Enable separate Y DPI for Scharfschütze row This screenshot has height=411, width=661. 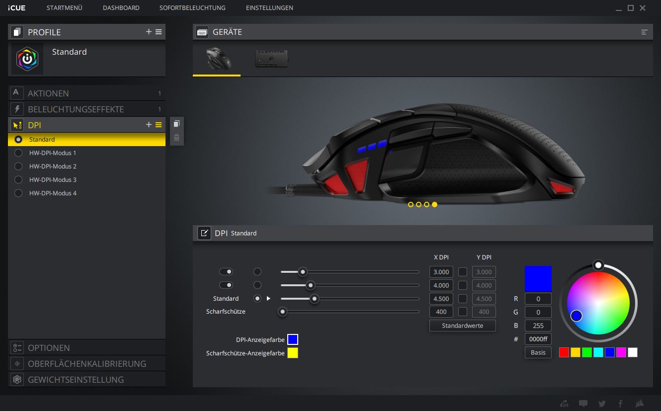pos(463,312)
